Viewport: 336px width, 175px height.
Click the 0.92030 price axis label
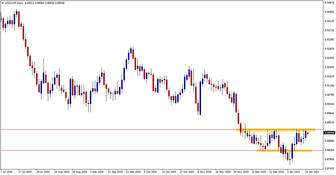(329, 67)
